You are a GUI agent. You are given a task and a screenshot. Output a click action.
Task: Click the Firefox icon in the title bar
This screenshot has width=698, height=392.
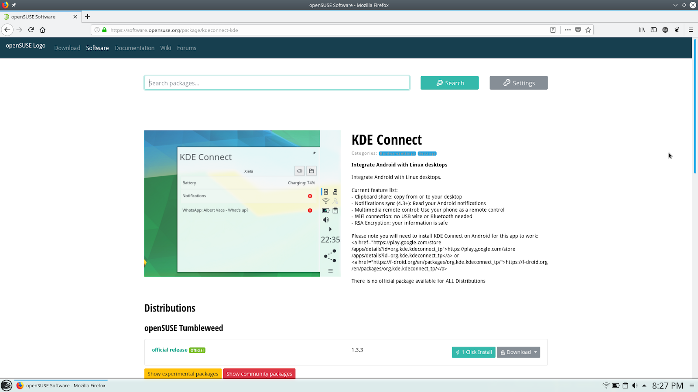click(x=5, y=5)
